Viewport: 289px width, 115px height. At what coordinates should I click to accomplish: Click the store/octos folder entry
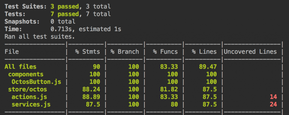click(27, 89)
